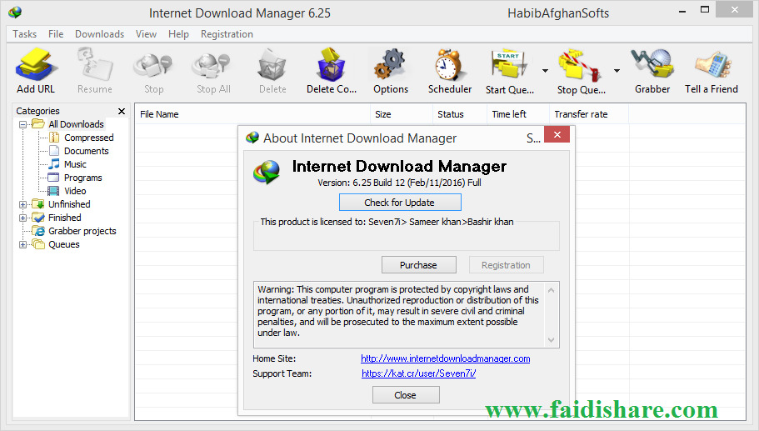Viewport: 759px width, 431px height.
Task: Click the IDM logo in the About dialog
Action: 267,172
